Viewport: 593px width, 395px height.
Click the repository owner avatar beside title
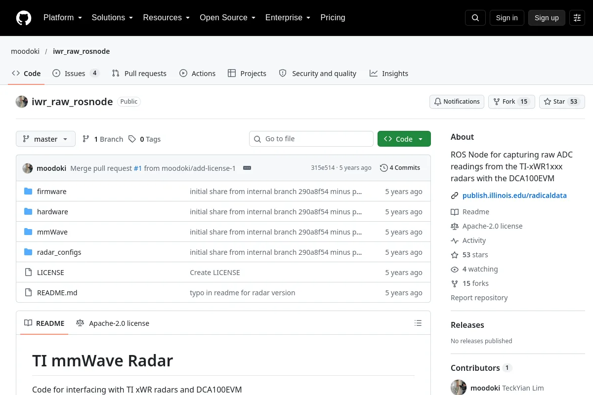pos(22,102)
